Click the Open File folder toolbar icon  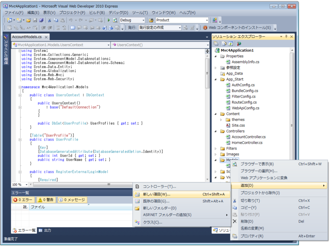(28, 20)
